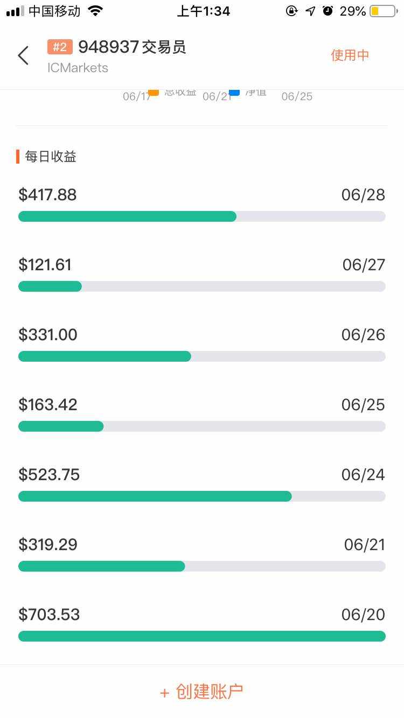Image resolution: width=404 pixels, height=718 pixels.
Task: Select the $121.61 daily profit entry
Action: click(x=45, y=265)
